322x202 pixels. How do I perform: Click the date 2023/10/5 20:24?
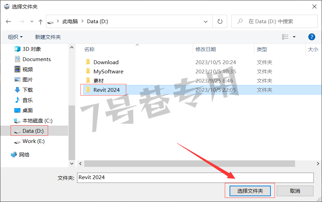tap(216, 62)
